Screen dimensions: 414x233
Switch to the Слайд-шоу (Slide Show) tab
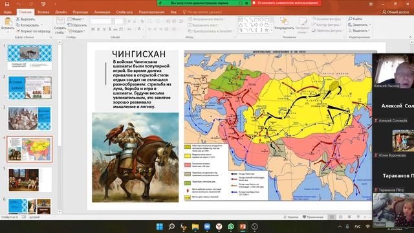click(124, 12)
